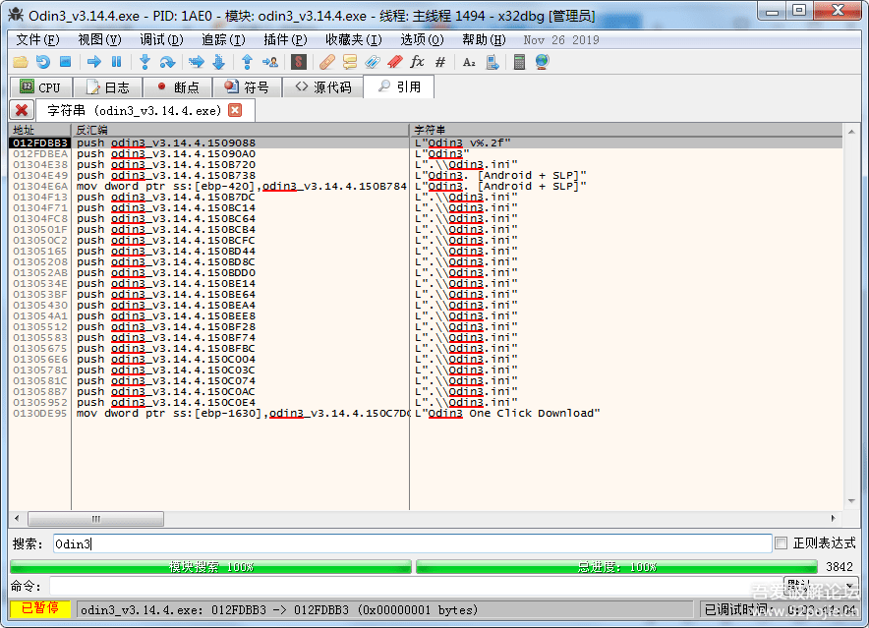The height and width of the screenshot is (628, 869).
Task: Click the Run arrow icon
Action: point(94,62)
